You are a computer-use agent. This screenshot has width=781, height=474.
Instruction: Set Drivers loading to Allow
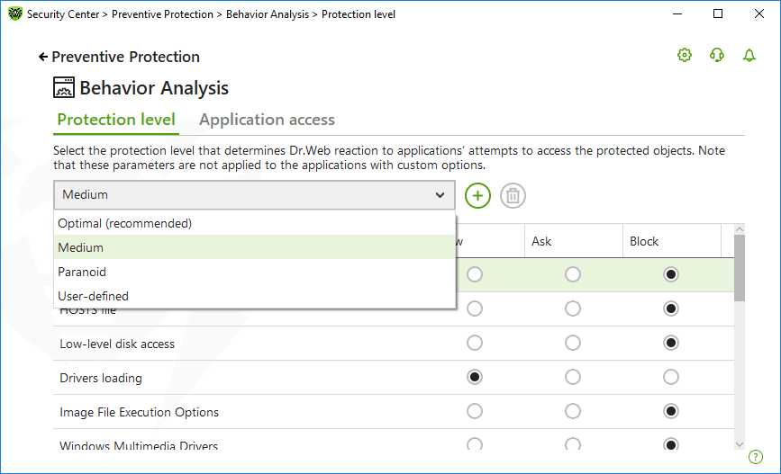click(475, 377)
